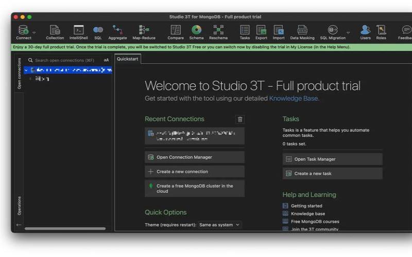The image size is (412, 257).
Task: Collapse the selected connection tree node
Action: [26, 70]
